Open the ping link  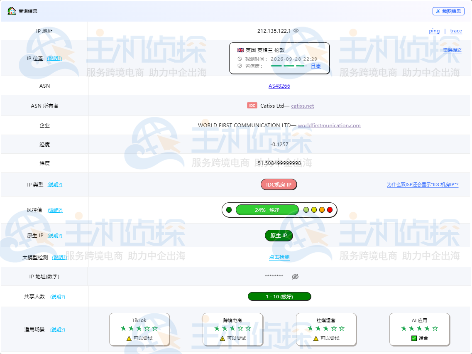(434, 31)
